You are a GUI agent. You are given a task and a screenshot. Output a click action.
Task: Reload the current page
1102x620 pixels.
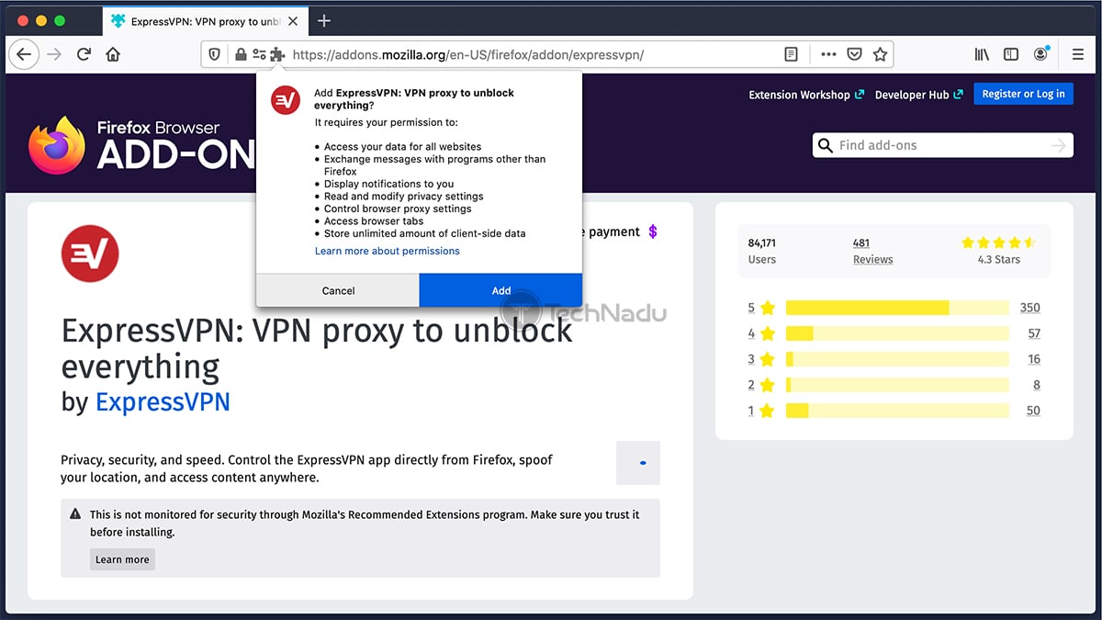click(x=84, y=54)
